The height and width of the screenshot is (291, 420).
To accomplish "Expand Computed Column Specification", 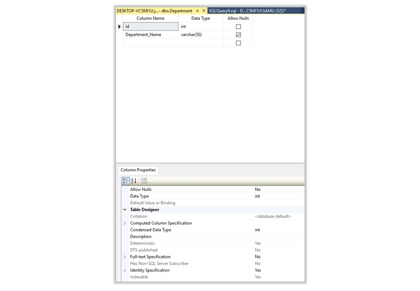I will pos(124,223).
